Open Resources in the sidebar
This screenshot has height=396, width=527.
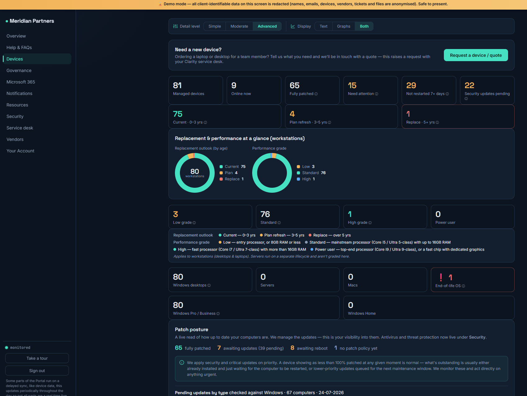coord(37,105)
